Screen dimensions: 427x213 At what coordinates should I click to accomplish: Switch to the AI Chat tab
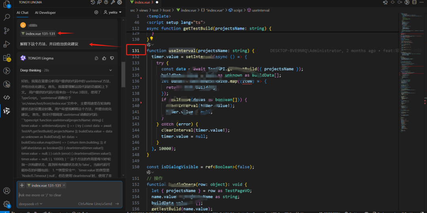click(22, 13)
